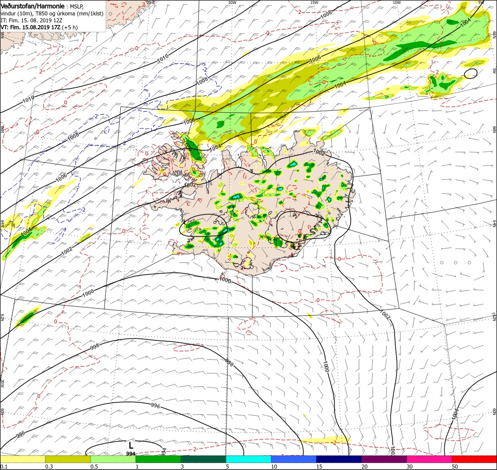Click the 'L' low pressure marker
Screen dimensions: 497x470
(131, 445)
